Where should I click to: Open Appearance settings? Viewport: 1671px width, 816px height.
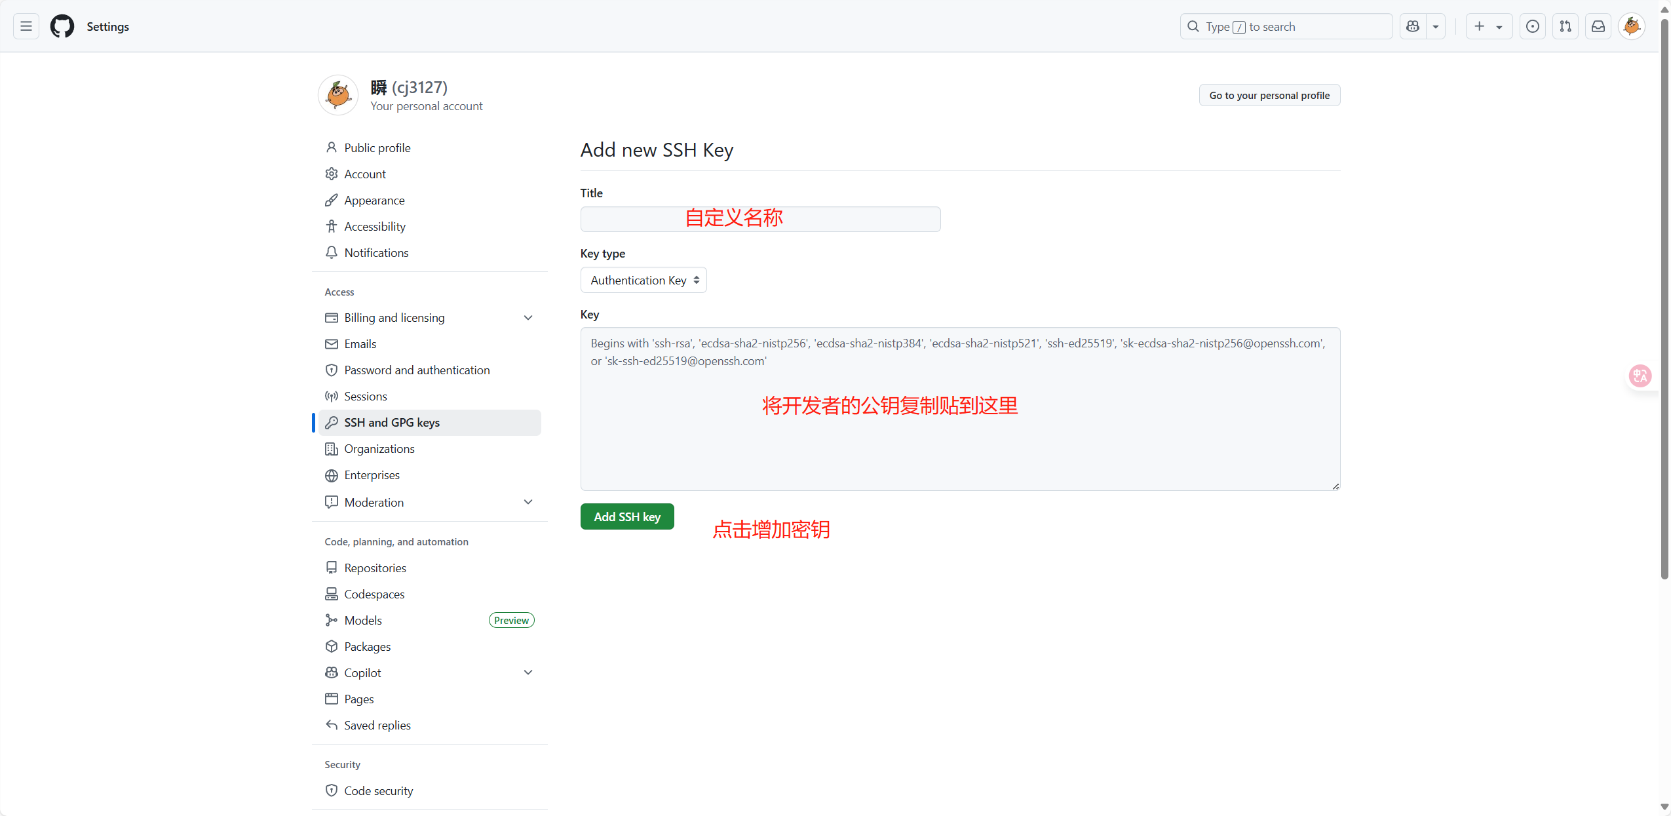[x=430, y=200]
